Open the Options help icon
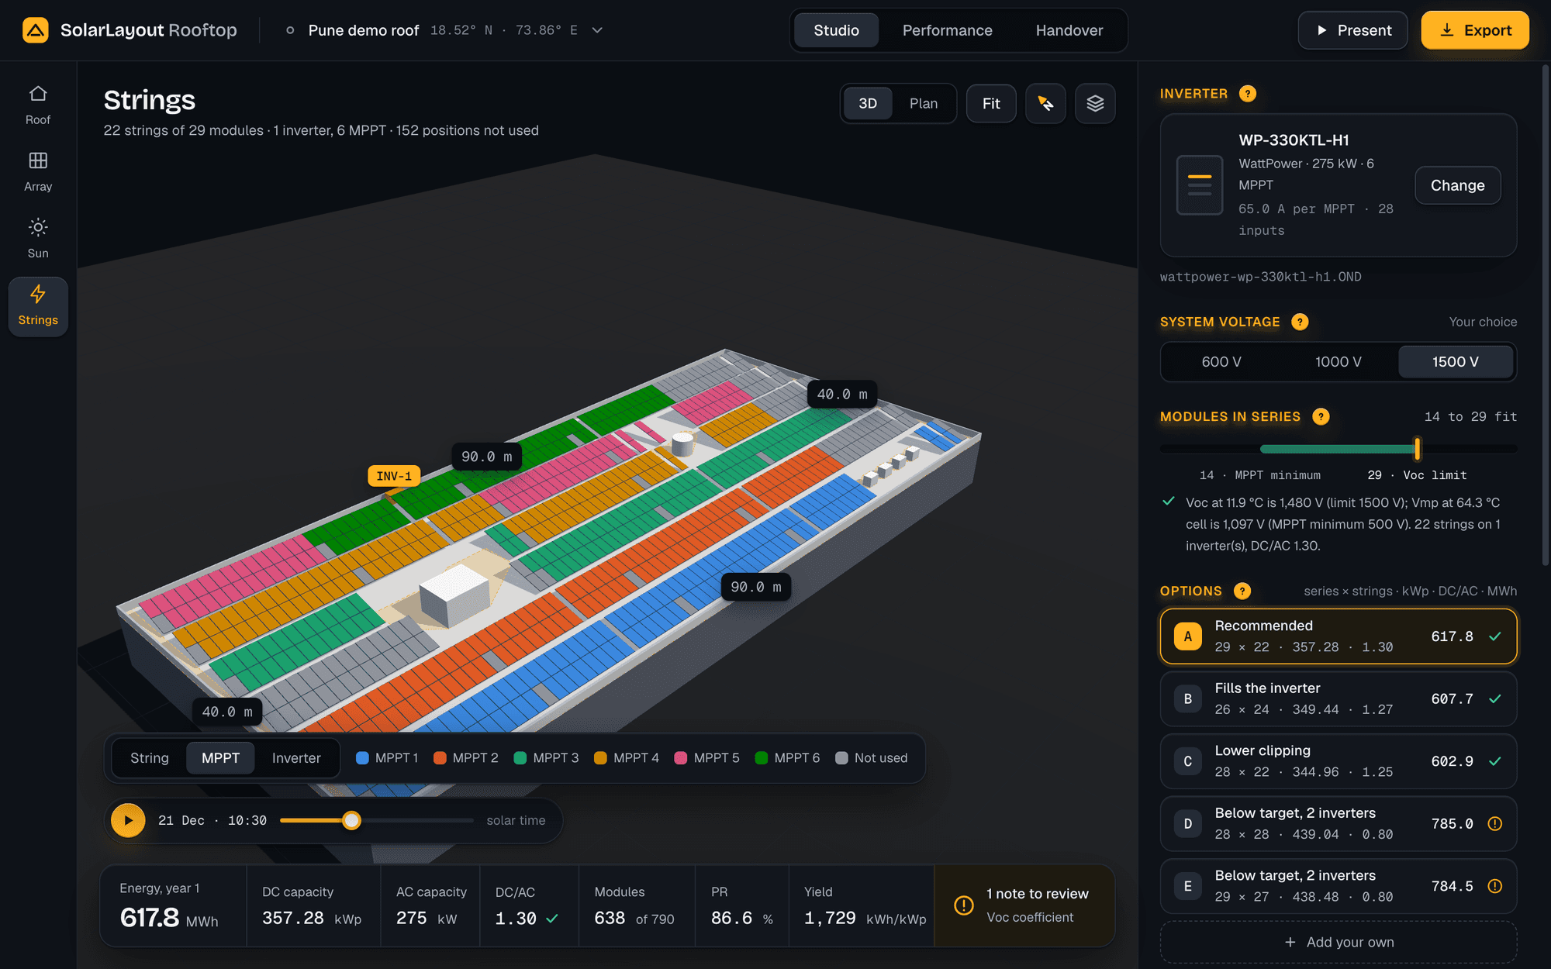 [1242, 591]
